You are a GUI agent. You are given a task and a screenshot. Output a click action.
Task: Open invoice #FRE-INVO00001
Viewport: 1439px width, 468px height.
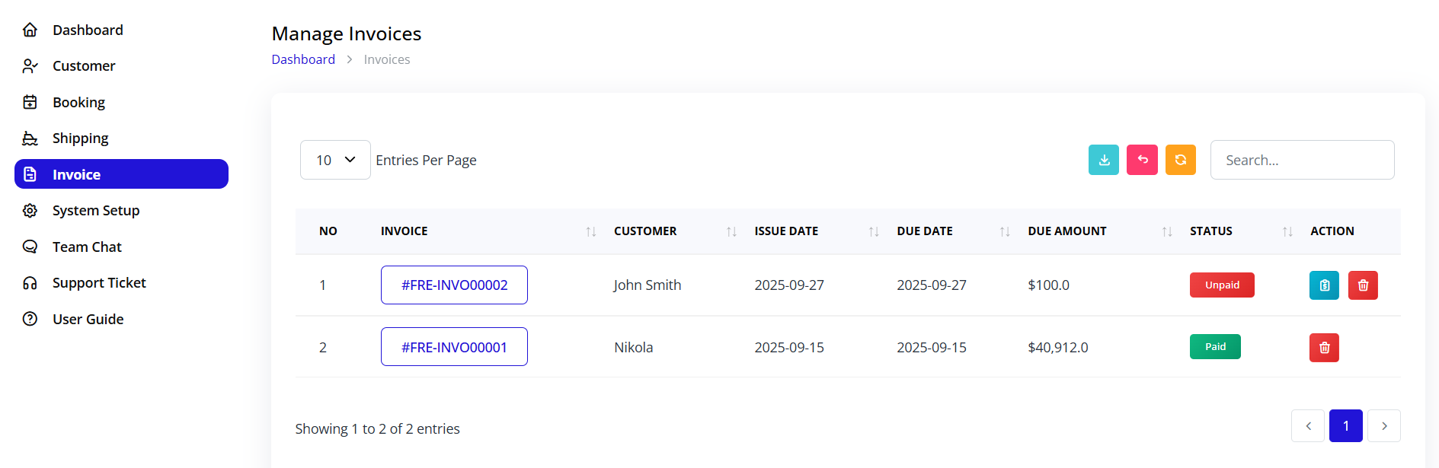tap(454, 348)
